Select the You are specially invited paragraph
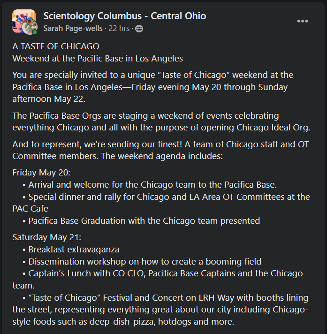This screenshot has width=327, height=334. (x=153, y=87)
